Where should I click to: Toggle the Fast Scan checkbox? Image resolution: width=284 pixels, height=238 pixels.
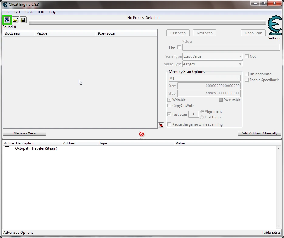coord(169,114)
